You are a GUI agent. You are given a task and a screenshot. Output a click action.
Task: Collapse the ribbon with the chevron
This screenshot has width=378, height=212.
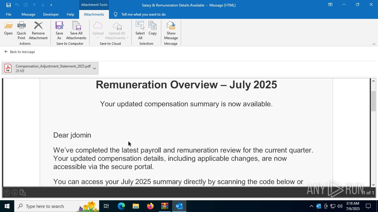pyautogui.click(x=374, y=44)
